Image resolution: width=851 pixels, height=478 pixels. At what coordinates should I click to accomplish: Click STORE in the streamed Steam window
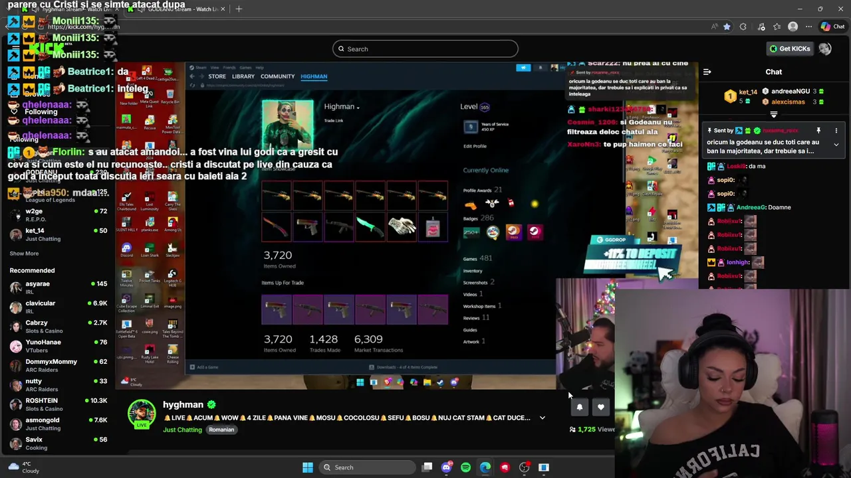coord(217,76)
